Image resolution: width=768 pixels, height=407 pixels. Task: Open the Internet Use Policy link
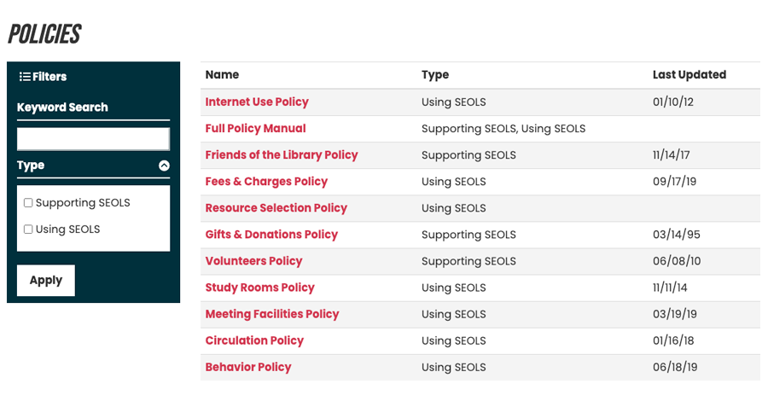(x=257, y=102)
